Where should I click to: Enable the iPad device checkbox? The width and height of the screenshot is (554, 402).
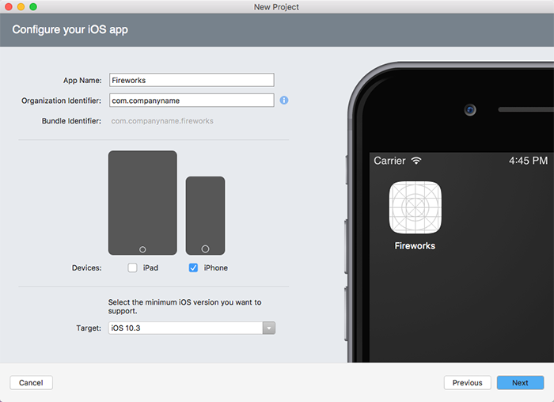click(132, 268)
